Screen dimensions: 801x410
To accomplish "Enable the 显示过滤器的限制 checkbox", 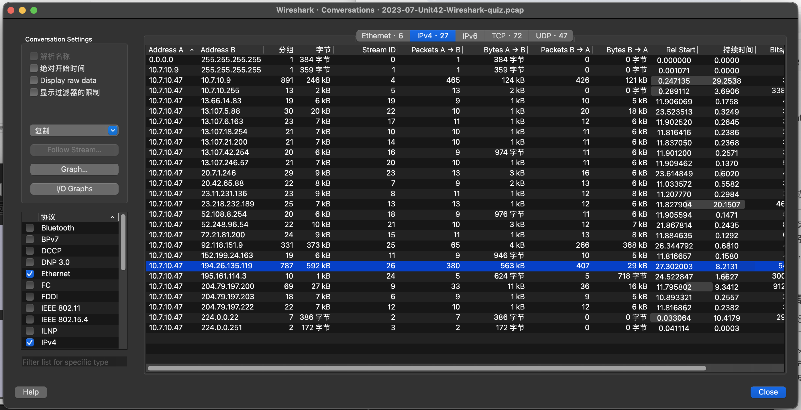I will (x=34, y=92).
